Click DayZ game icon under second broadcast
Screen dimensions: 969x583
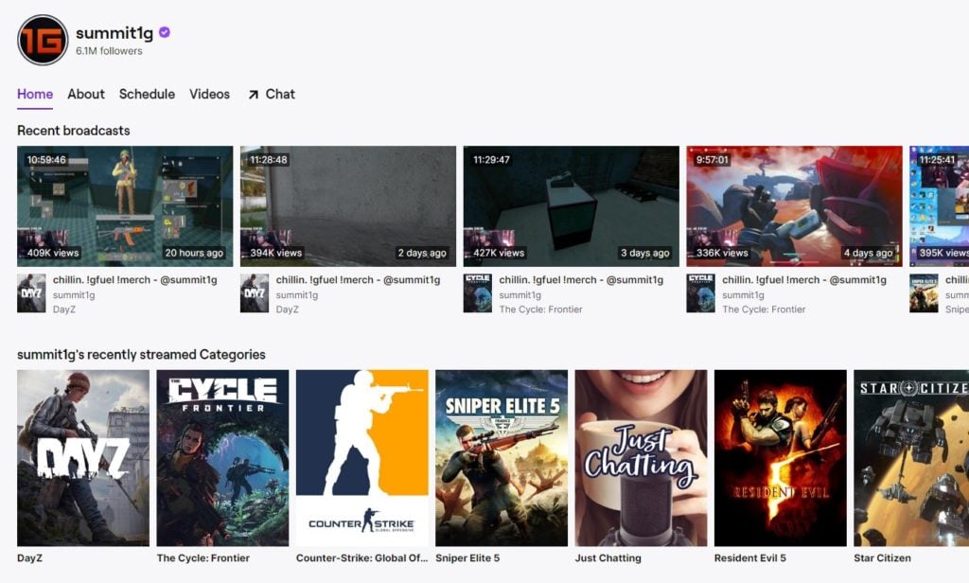point(254,293)
